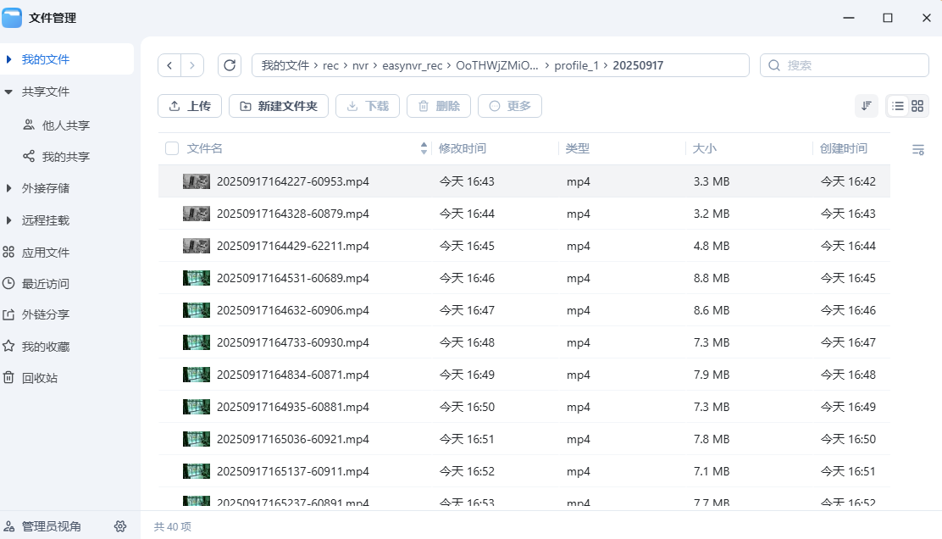Open 最近访问 recent items in the sidebar
This screenshot has height=539, width=942.
(46, 284)
